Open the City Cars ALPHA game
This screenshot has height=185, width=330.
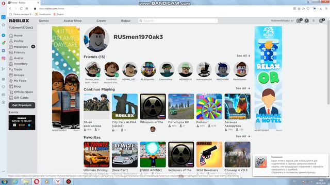coord(125,106)
